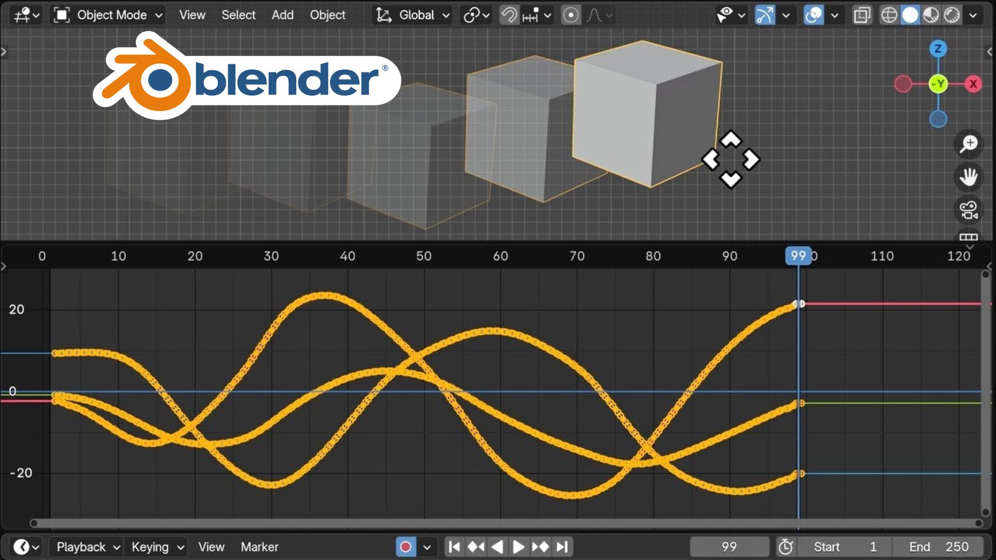Click the current frame 99 playhead marker
The width and height of the screenshot is (996, 560).
pos(798,256)
